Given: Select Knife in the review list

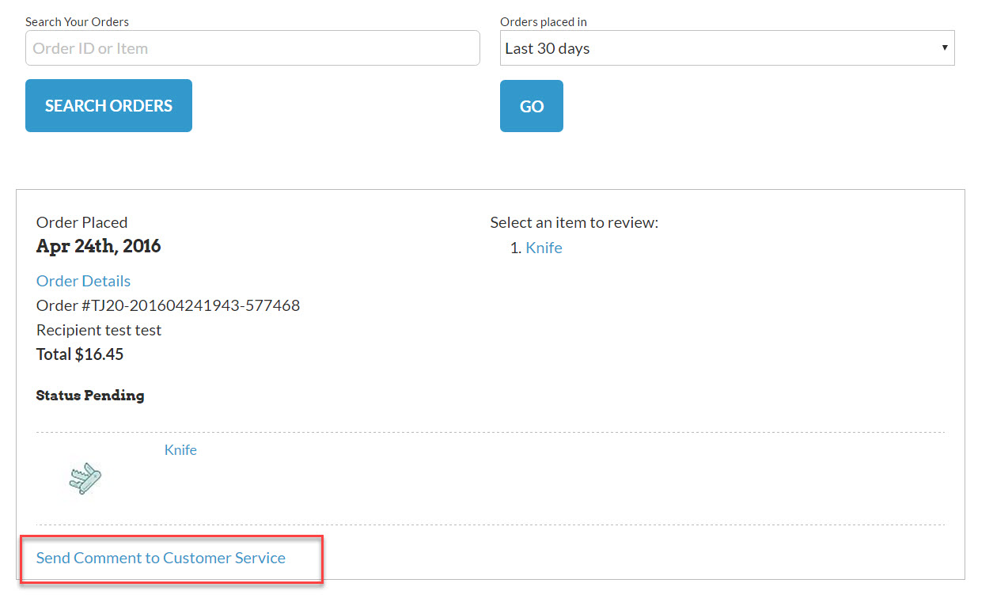Looking at the screenshot, I should click(x=544, y=248).
